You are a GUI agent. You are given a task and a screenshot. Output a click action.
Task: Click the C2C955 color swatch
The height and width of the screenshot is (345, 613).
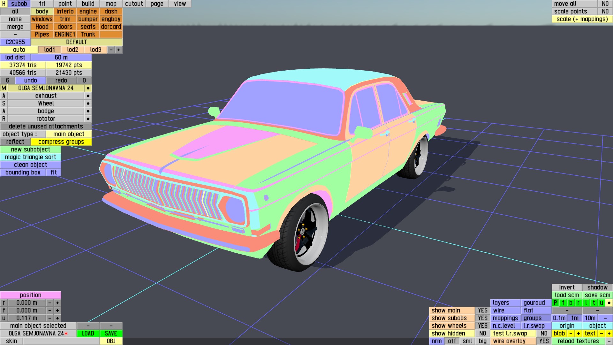coord(15,42)
